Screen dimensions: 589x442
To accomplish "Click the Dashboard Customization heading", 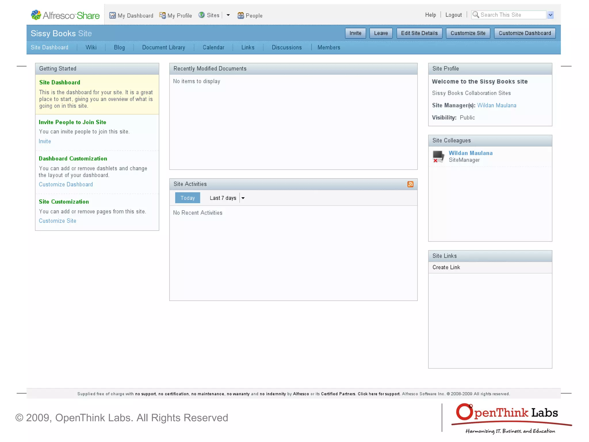I will [x=73, y=159].
